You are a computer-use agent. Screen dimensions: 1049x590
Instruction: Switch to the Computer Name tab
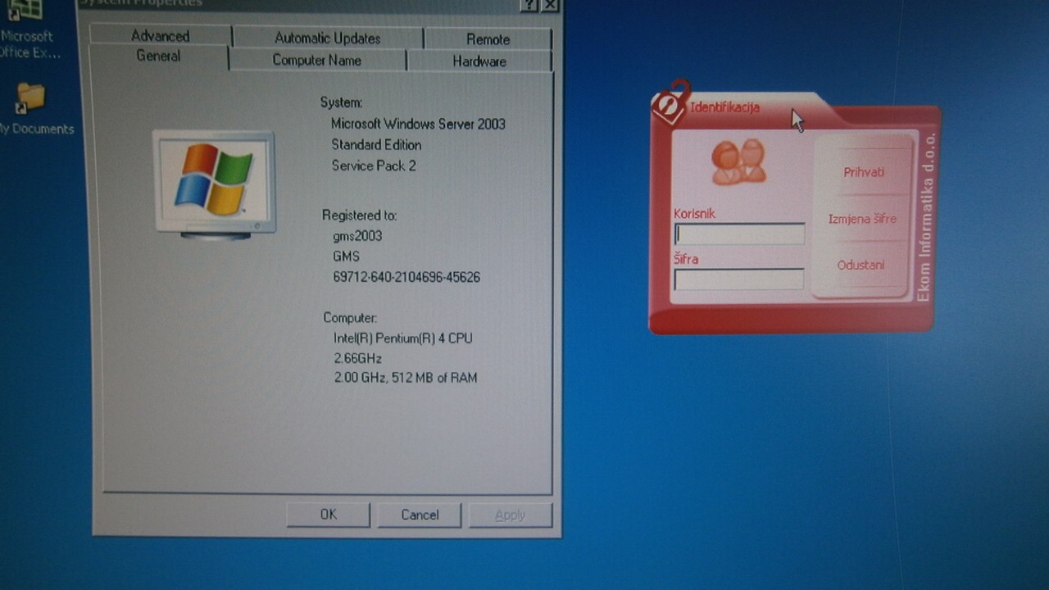(316, 61)
